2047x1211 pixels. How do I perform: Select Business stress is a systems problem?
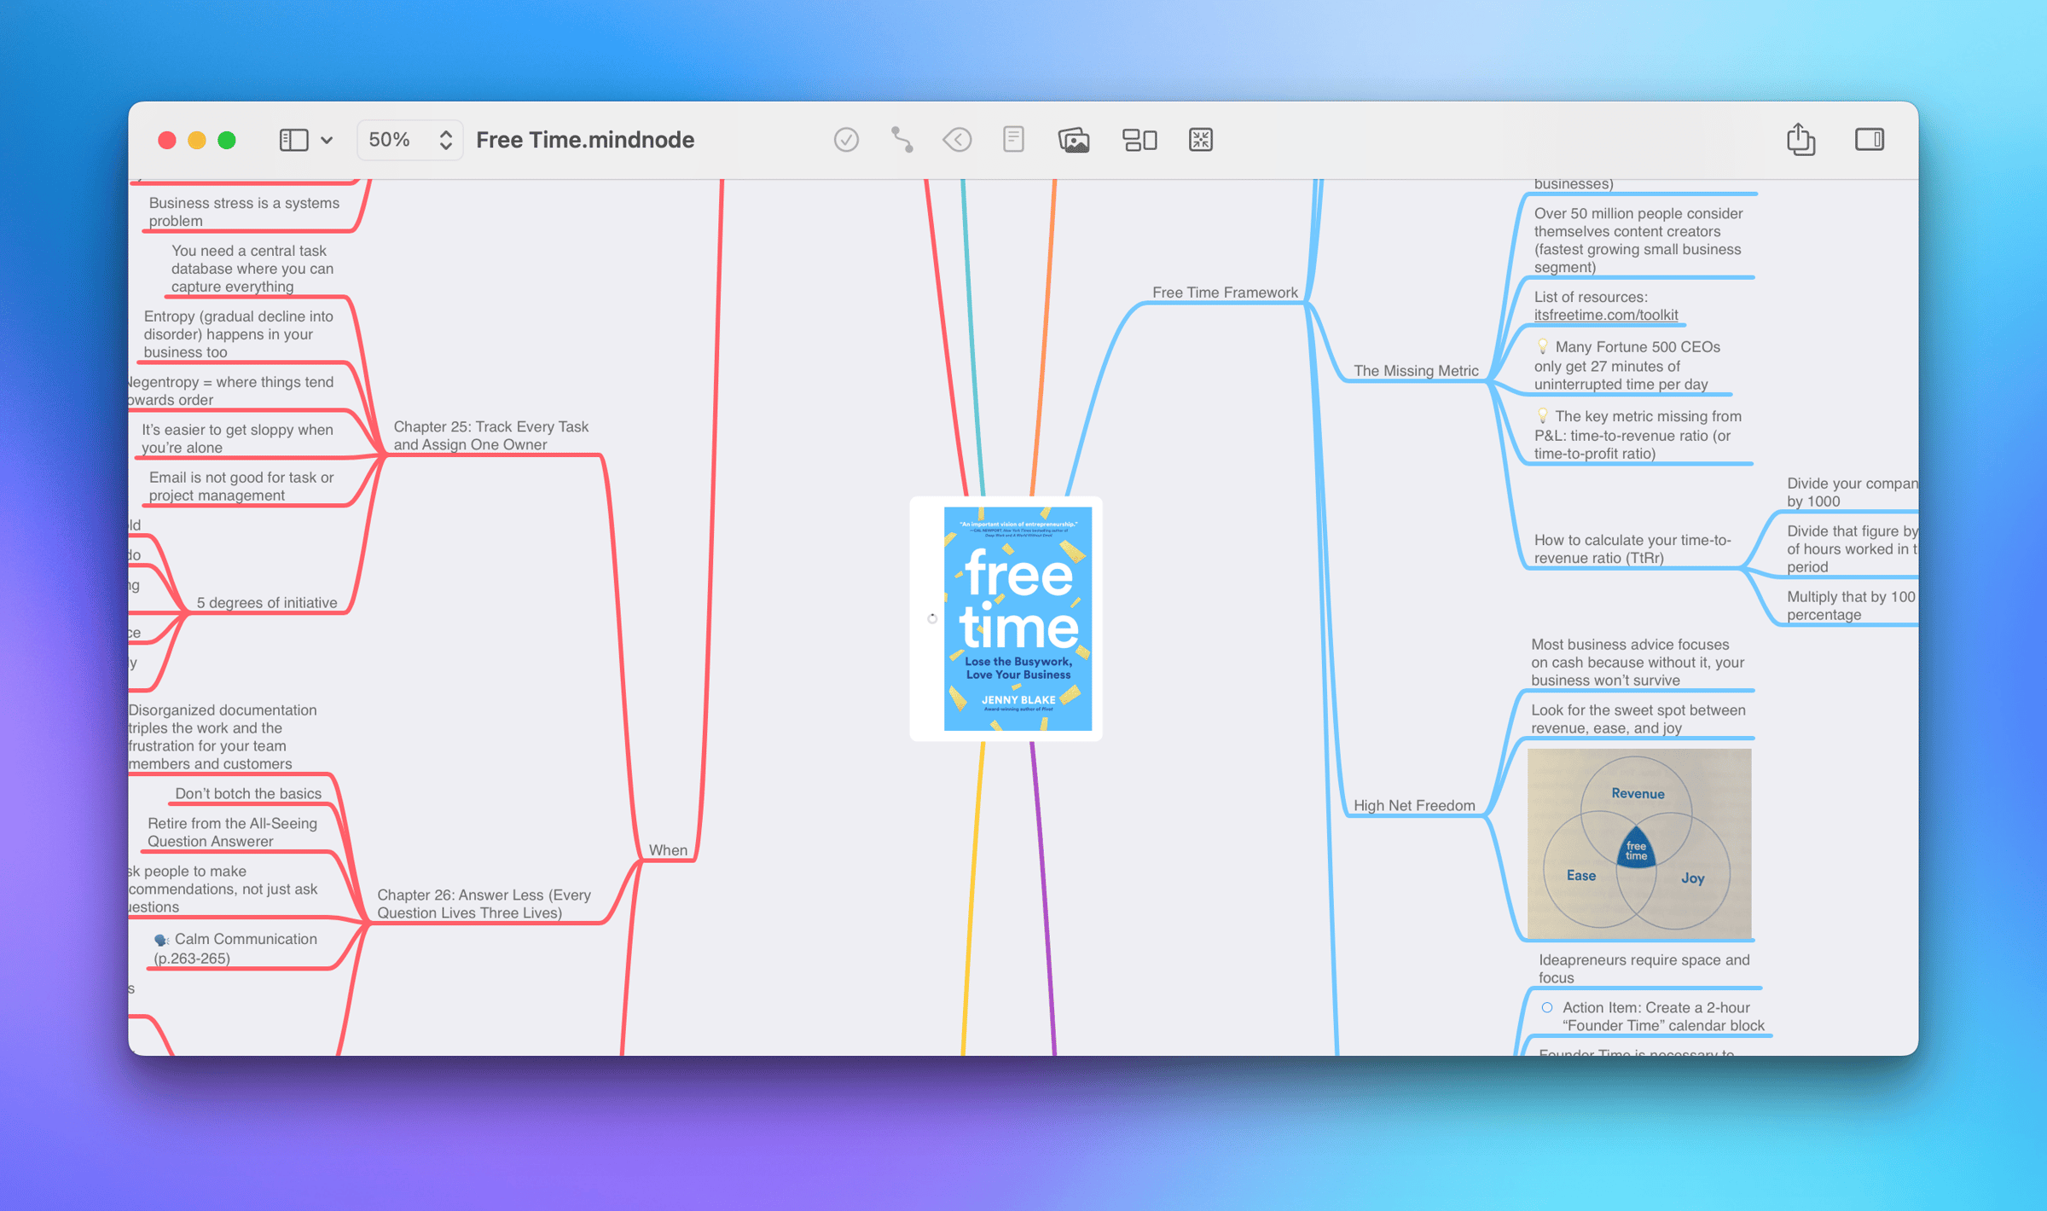[244, 211]
